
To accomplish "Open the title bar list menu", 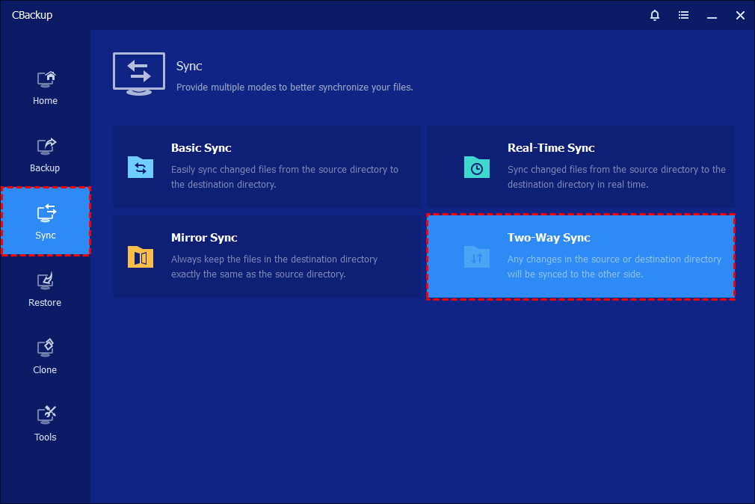I will [683, 15].
